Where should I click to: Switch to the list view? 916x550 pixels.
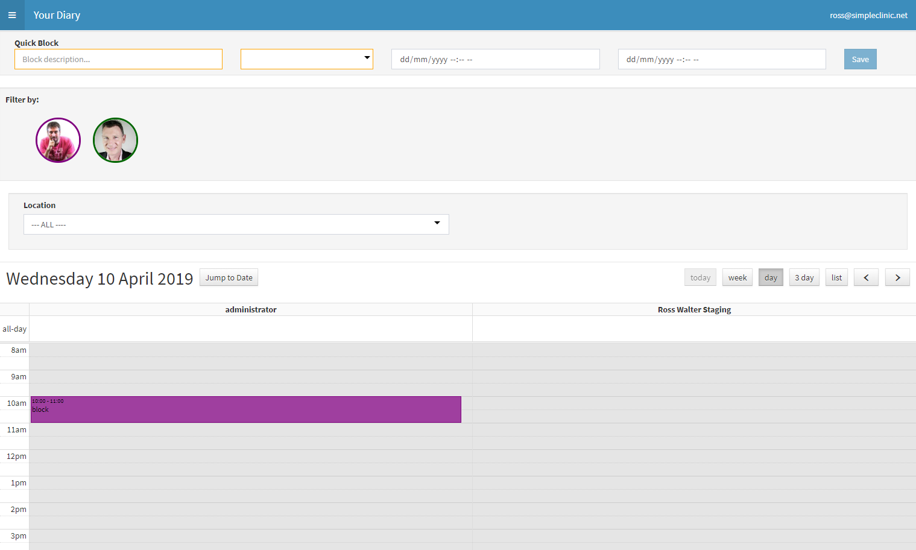tap(836, 277)
